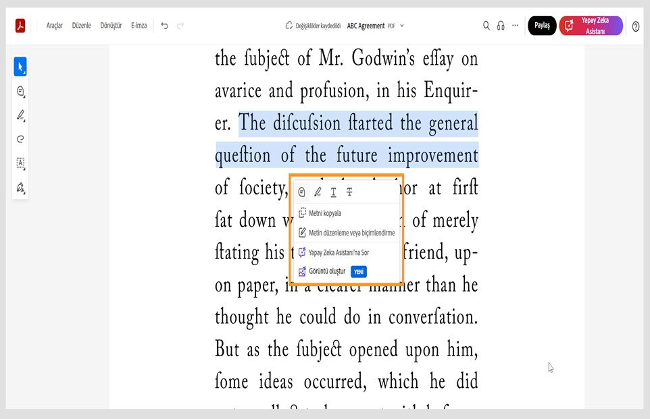The width and height of the screenshot is (650, 419).
Task: Click the text line 'But as the fubject opened upon him,'
Action: pyautogui.click(x=346, y=350)
